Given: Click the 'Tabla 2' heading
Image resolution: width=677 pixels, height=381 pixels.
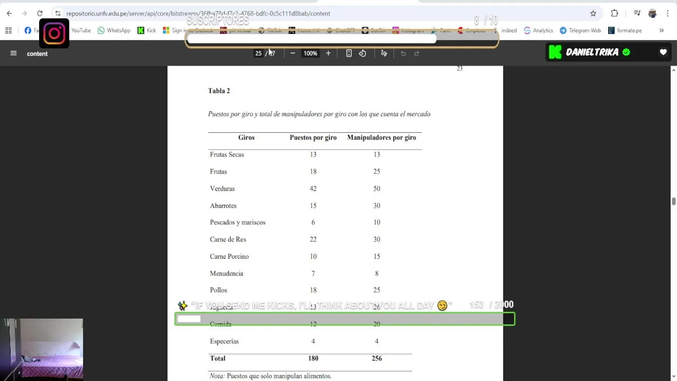Looking at the screenshot, I should tap(219, 91).
